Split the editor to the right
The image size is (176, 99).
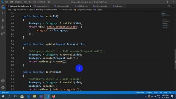coord(169,6)
